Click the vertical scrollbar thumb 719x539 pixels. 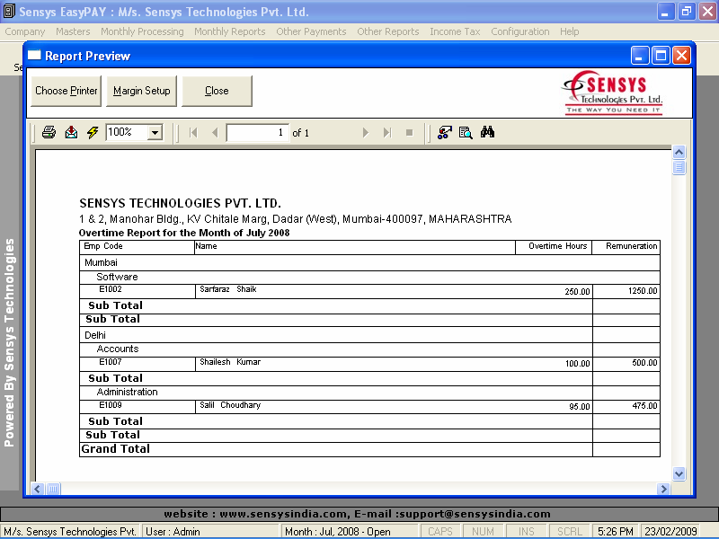coord(679,167)
